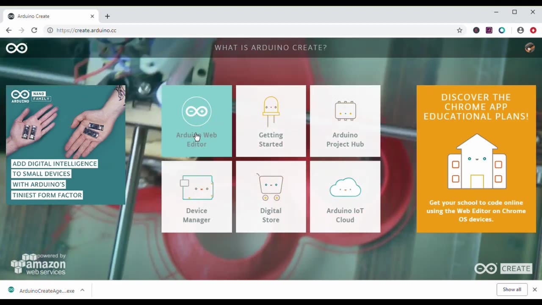The height and width of the screenshot is (305, 542).
Task: Open a new browser tab
Action: click(107, 16)
